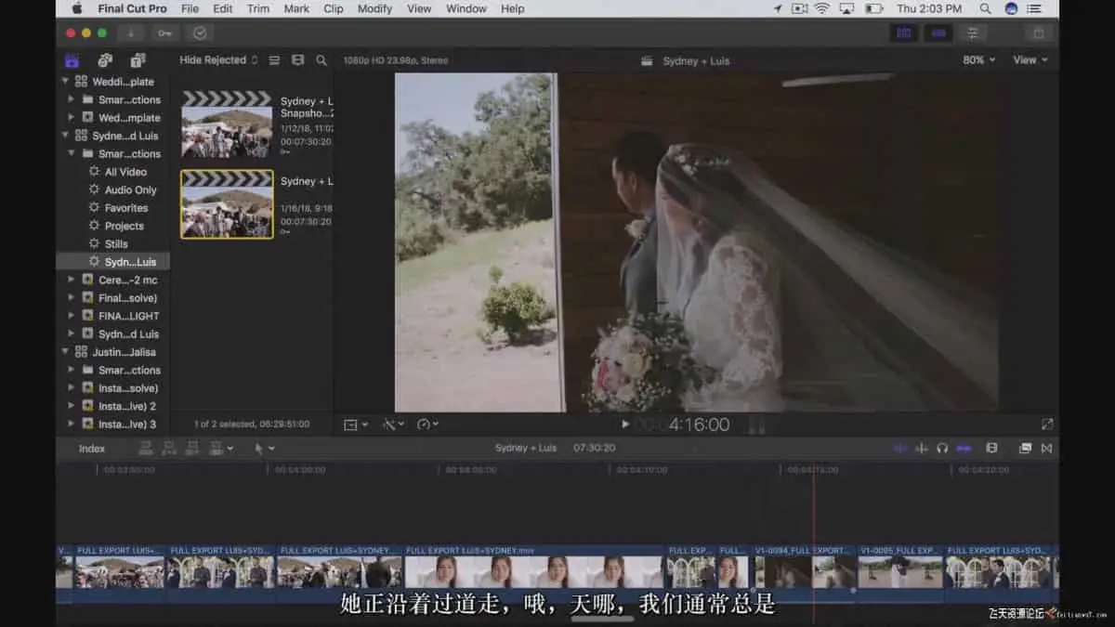Open the Modify menu

click(x=374, y=8)
